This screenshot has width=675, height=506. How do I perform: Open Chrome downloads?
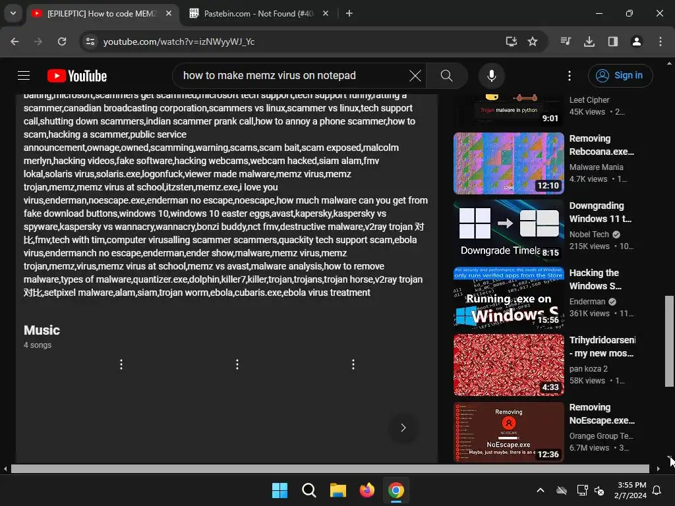pos(589,42)
